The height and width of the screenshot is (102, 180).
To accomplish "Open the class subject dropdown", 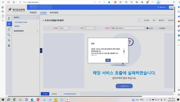I will 128,28.
